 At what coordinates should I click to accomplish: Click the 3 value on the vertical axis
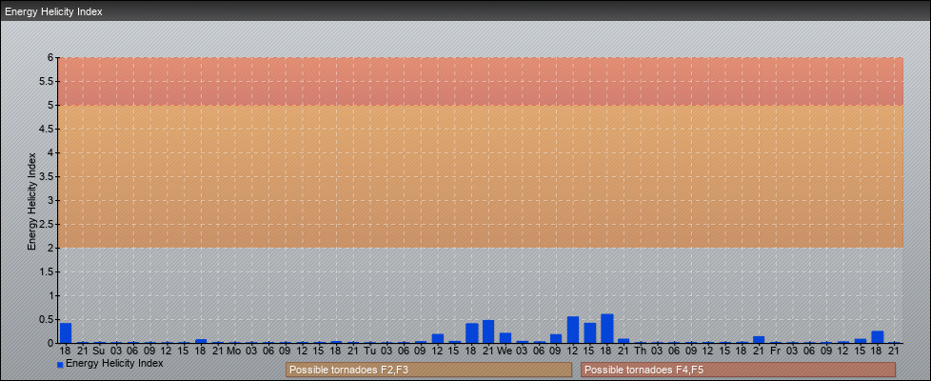pos(50,200)
